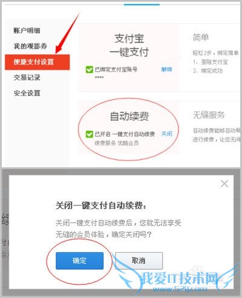Open 我的观影券 menu item
This screenshot has height=298, width=242.
point(30,46)
